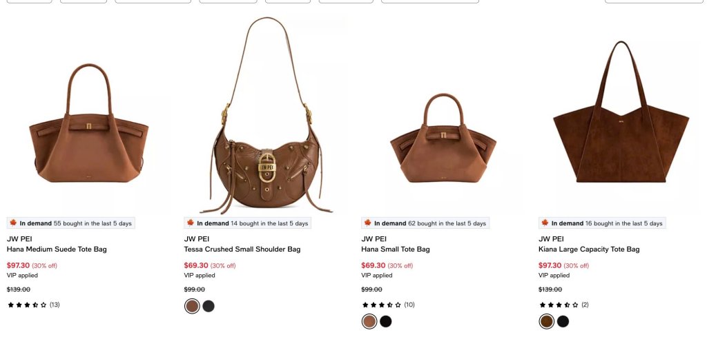The width and height of the screenshot is (707, 337).
Task: Click the leaf icon on Hana Medium Suede's In demand badge
Action: click(x=13, y=223)
